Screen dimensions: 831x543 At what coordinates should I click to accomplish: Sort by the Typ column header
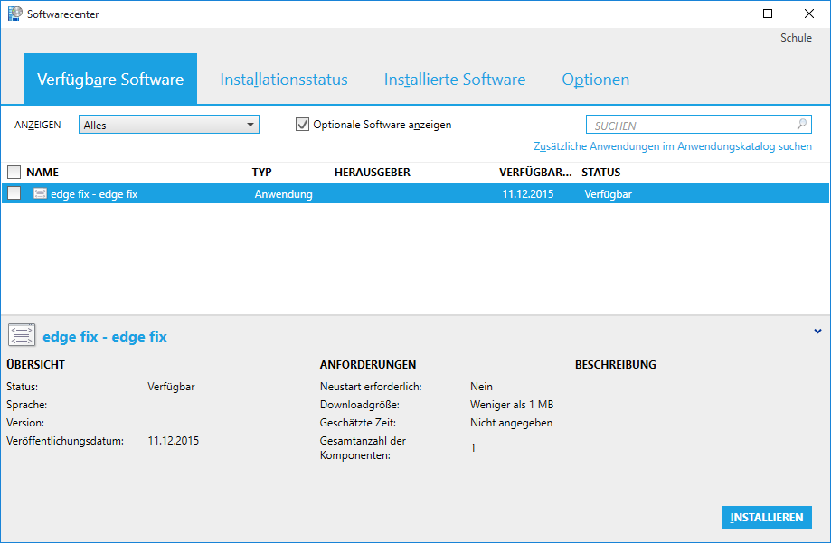click(x=261, y=172)
